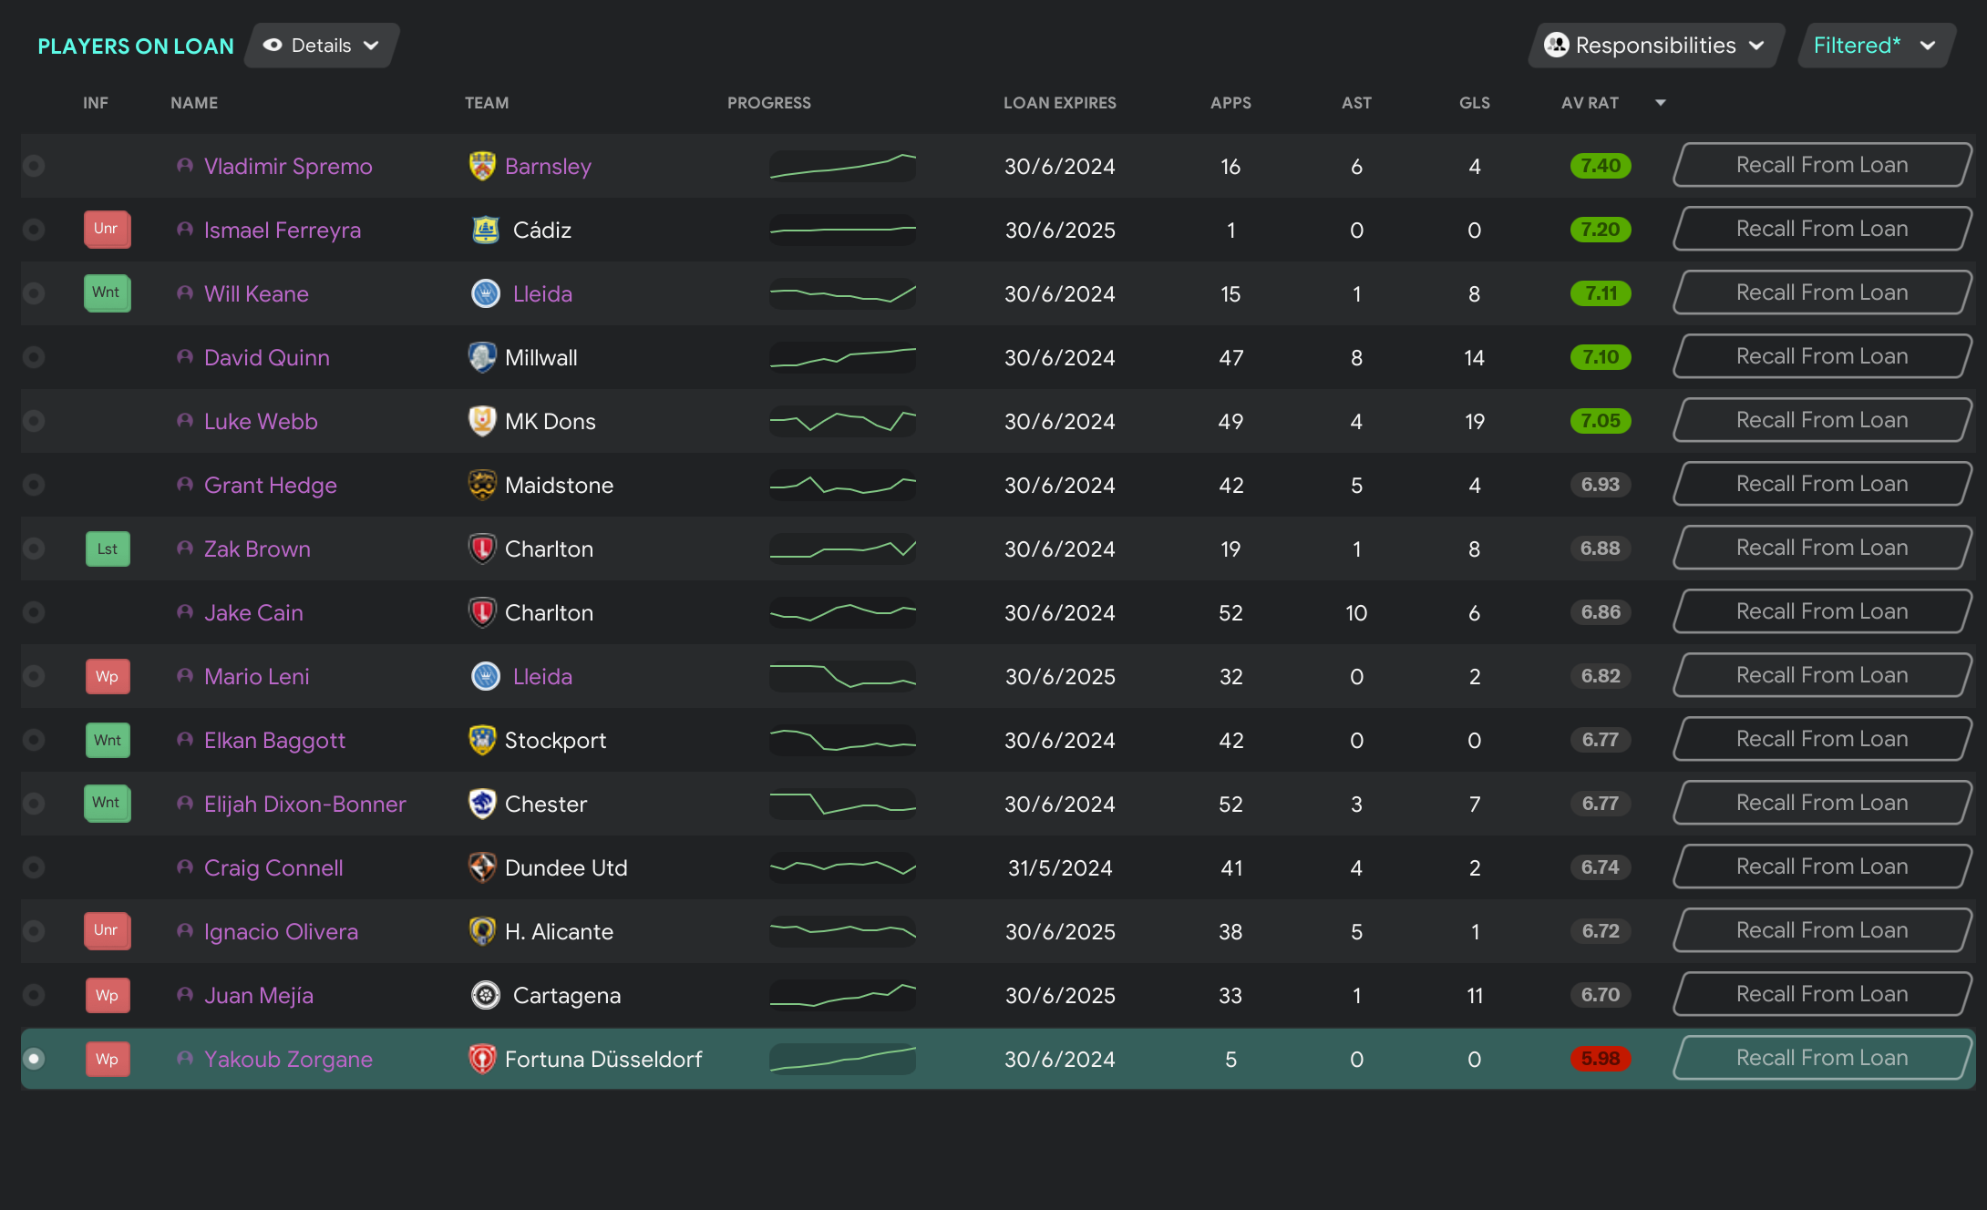
Task: Click the Dundee Utd club crest
Action: click(482, 867)
